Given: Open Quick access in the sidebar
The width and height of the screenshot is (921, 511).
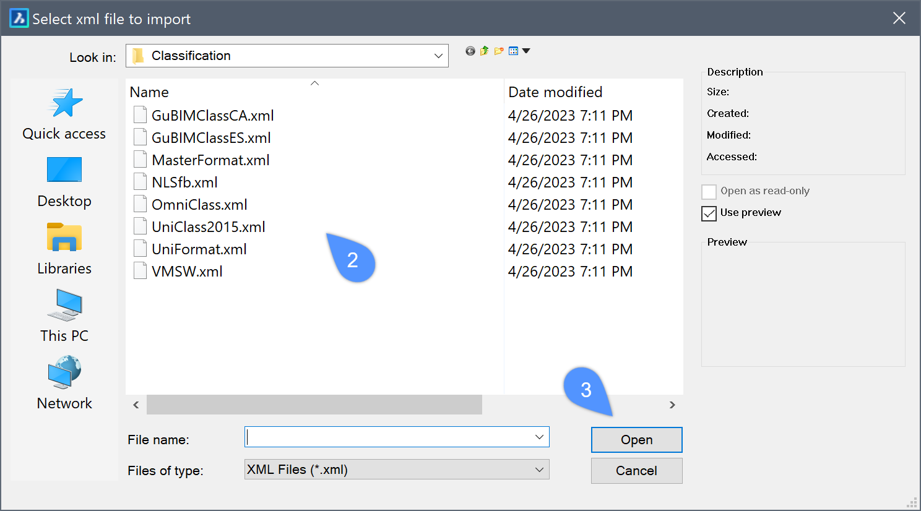Looking at the screenshot, I should pos(64,114).
